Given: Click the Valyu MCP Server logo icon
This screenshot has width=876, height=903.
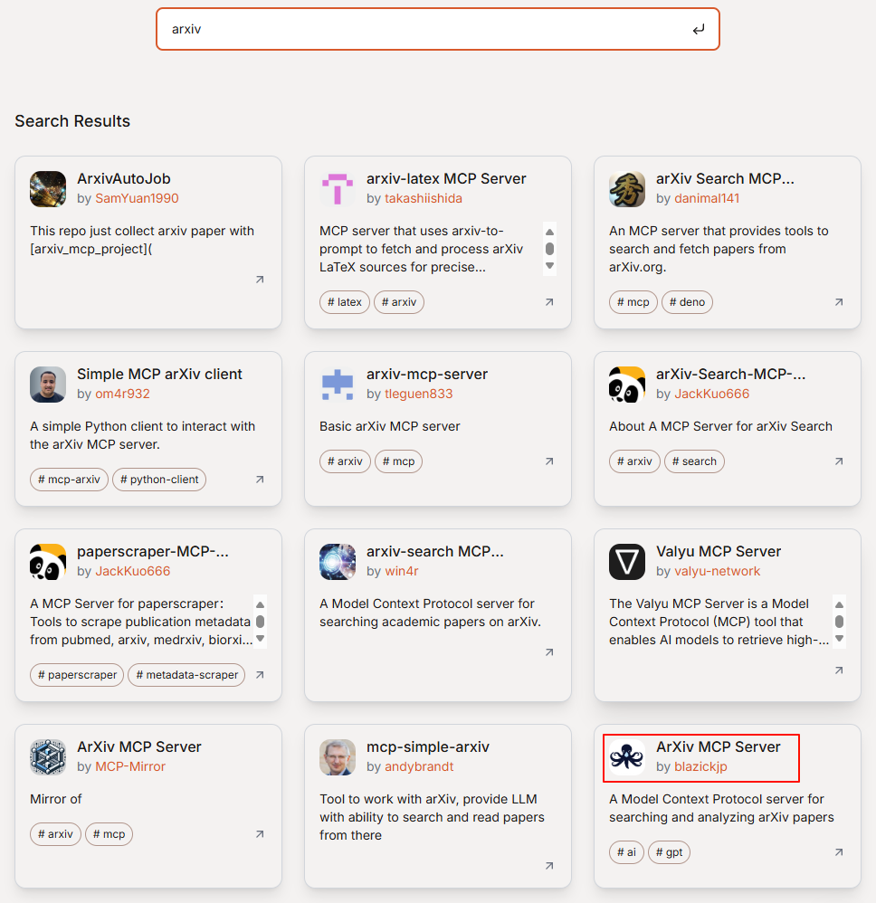Looking at the screenshot, I should pos(627,562).
